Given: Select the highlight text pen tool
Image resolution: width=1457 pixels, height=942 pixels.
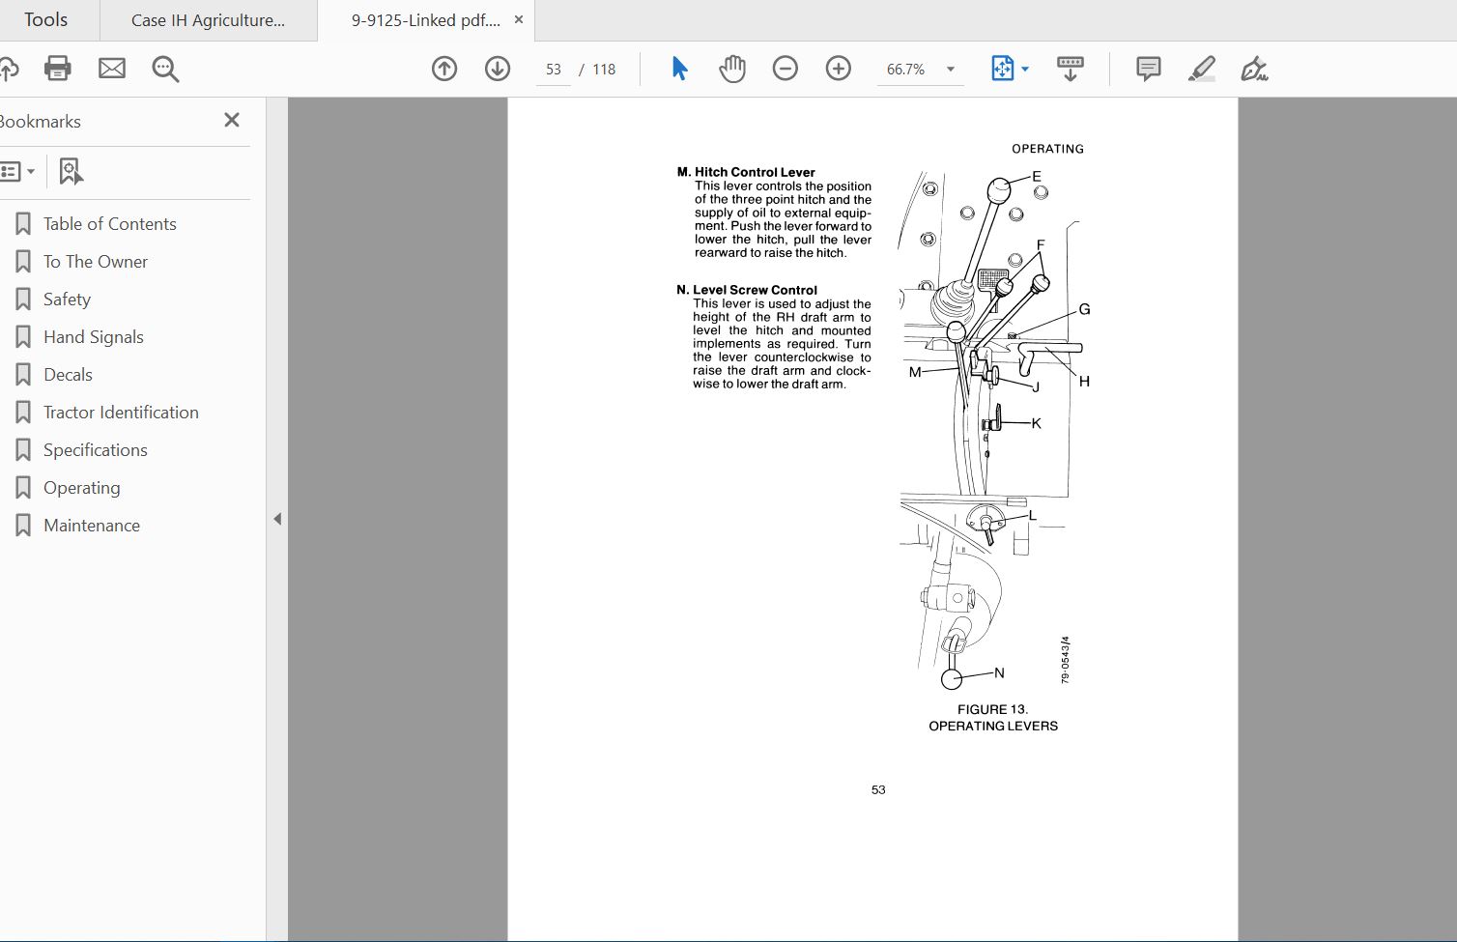Looking at the screenshot, I should click(1201, 69).
